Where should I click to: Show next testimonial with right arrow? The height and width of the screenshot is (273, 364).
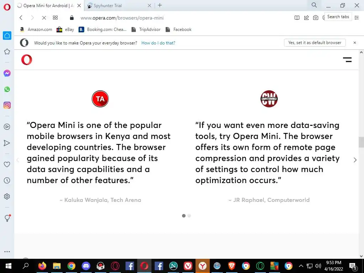pos(355,160)
